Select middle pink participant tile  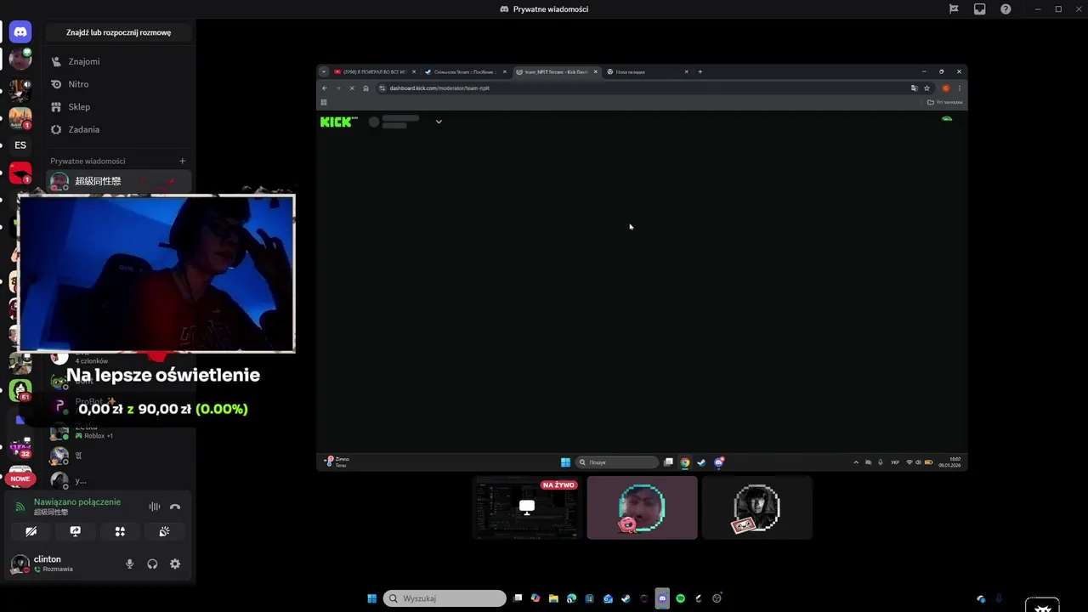[642, 507]
